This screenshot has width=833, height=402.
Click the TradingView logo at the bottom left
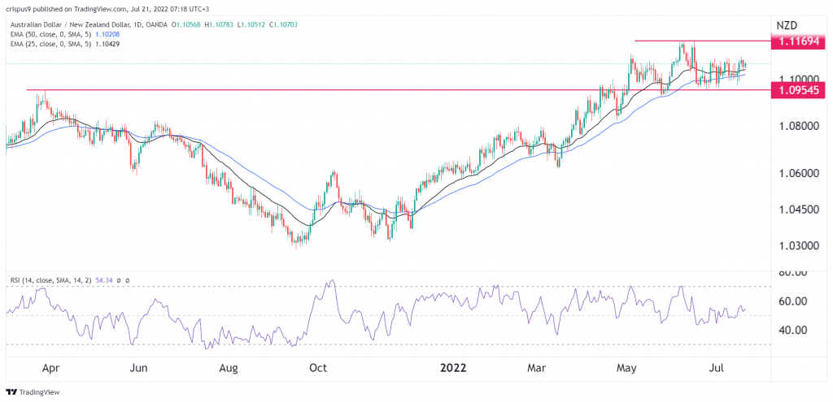point(33,392)
